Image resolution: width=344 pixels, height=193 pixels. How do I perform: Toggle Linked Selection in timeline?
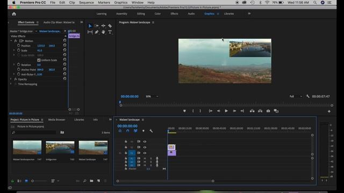click(135, 131)
